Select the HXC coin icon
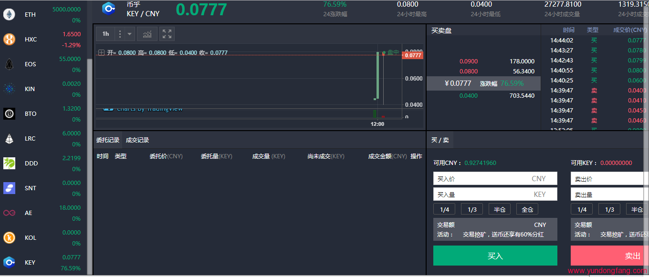Screen dimensions: 649x277 pos(9,40)
